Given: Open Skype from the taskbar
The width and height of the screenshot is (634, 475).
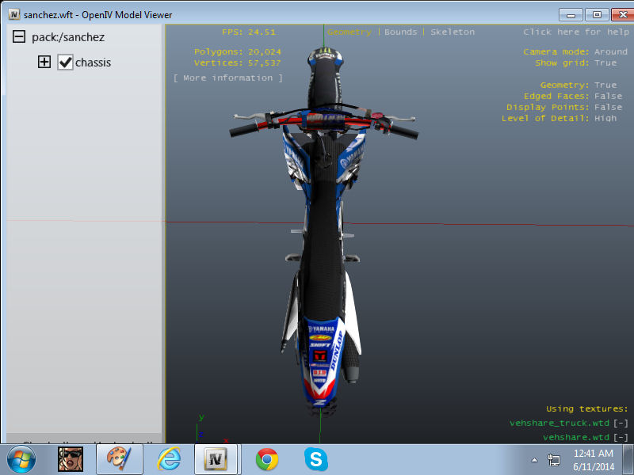Looking at the screenshot, I should (x=315, y=459).
